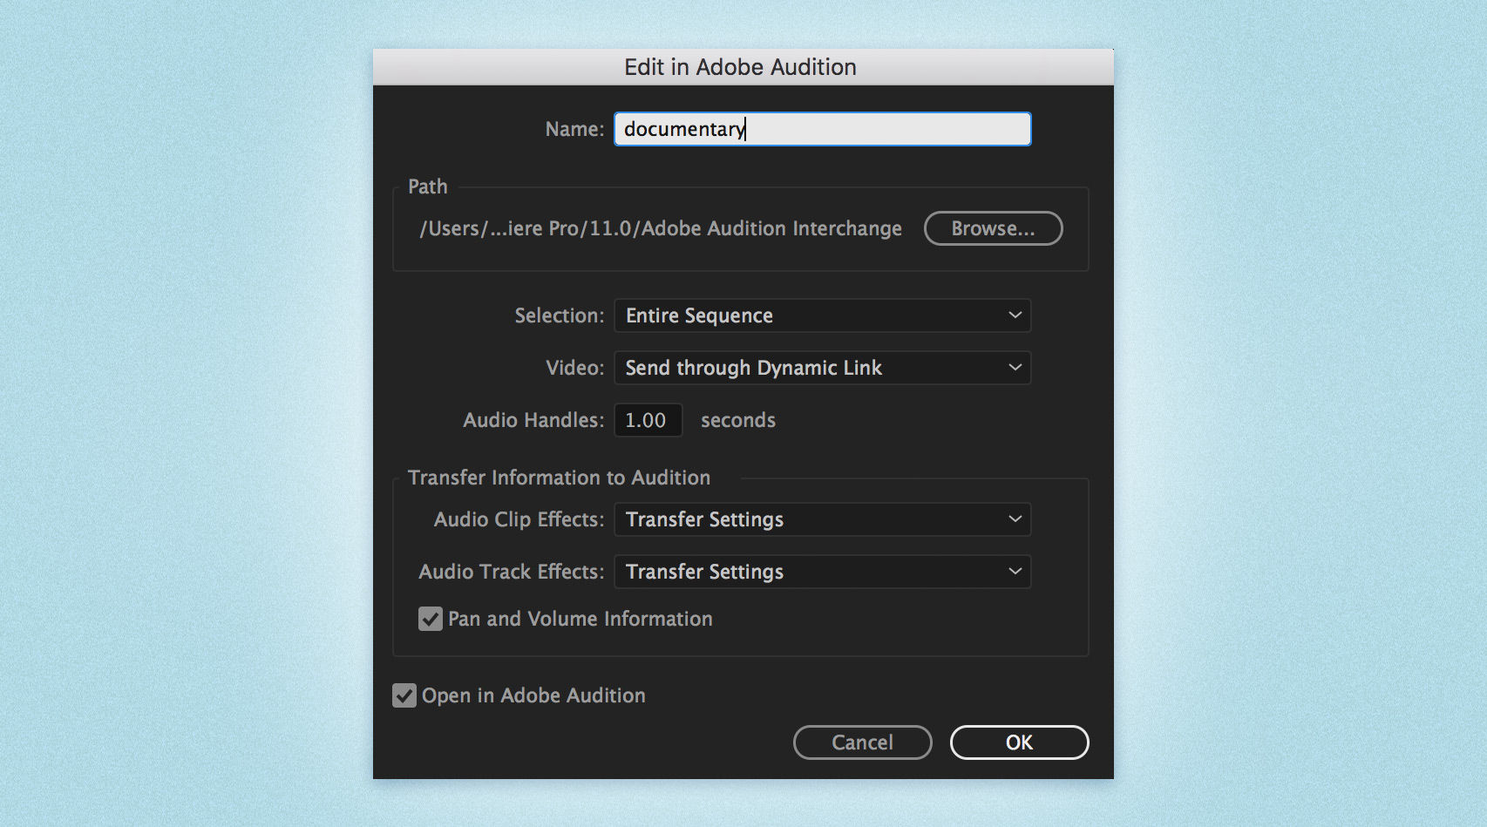Expand the Video dropdown options
The image size is (1487, 827).
click(1014, 368)
